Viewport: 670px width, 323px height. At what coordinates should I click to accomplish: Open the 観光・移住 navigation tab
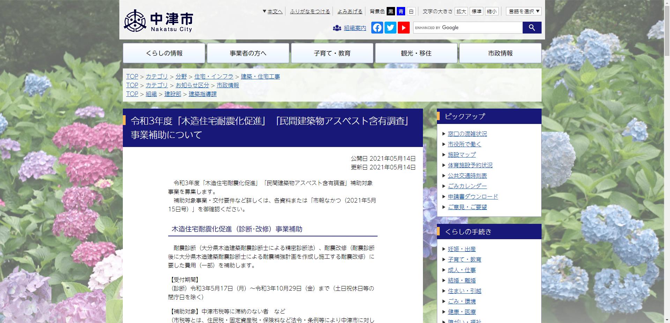pyautogui.click(x=416, y=53)
